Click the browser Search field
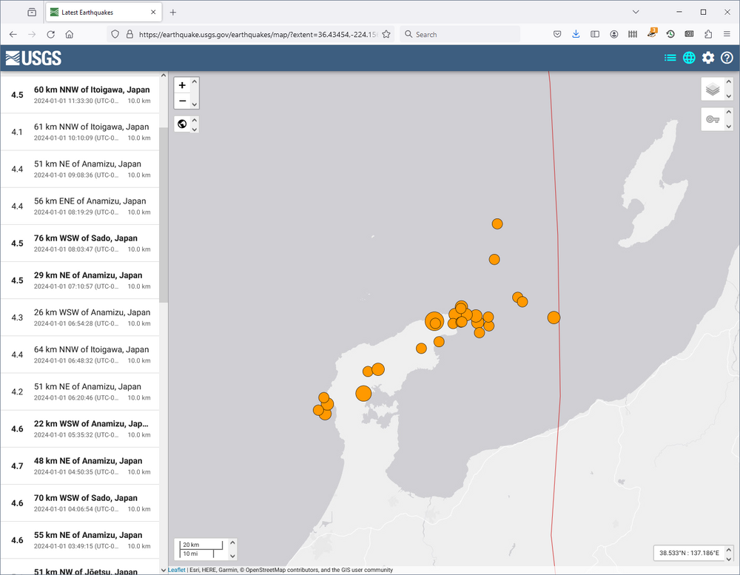This screenshot has height=575, width=740. tap(462, 34)
